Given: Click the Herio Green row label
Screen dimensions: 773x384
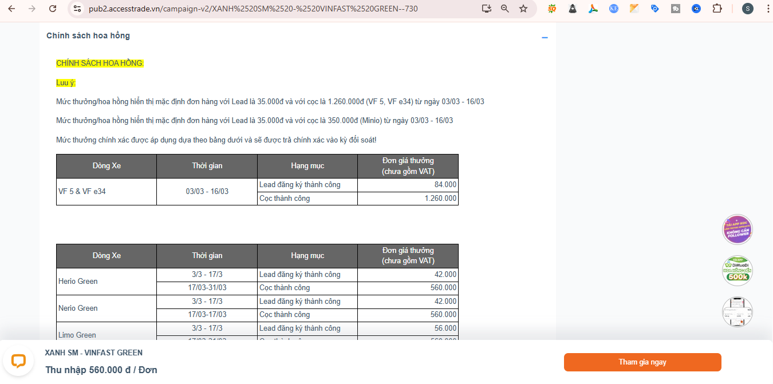Looking at the screenshot, I should click(x=78, y=282).
